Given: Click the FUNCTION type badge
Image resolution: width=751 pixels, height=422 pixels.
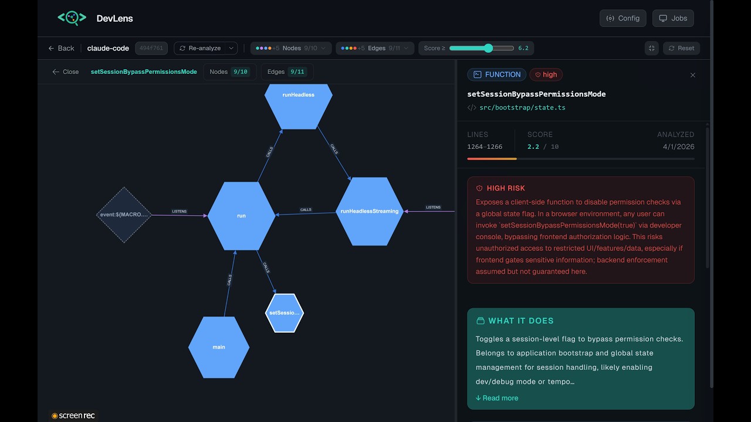Looking at the screenshot, I should pyautogui.click(x=497, y=74).
